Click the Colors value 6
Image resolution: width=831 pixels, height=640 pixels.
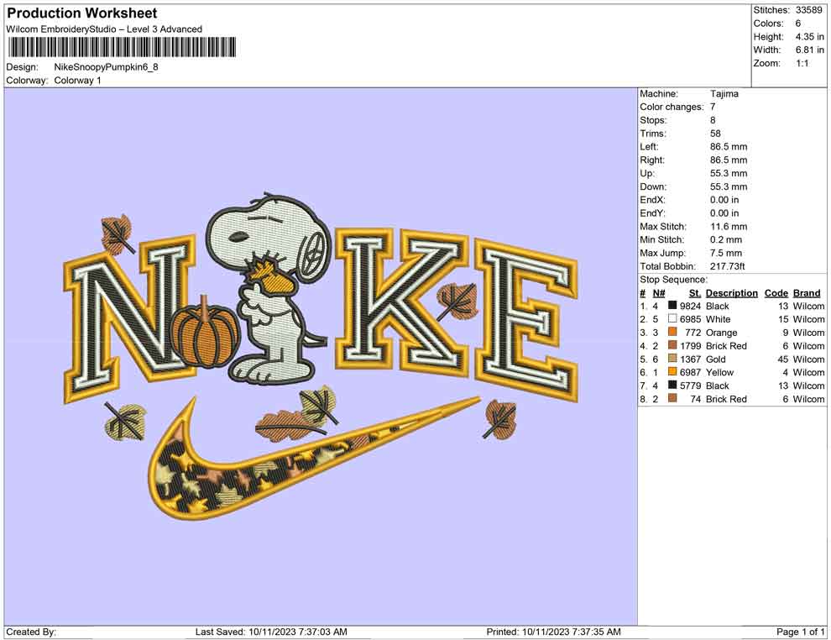pyautogui.click(x=798, y=24)
